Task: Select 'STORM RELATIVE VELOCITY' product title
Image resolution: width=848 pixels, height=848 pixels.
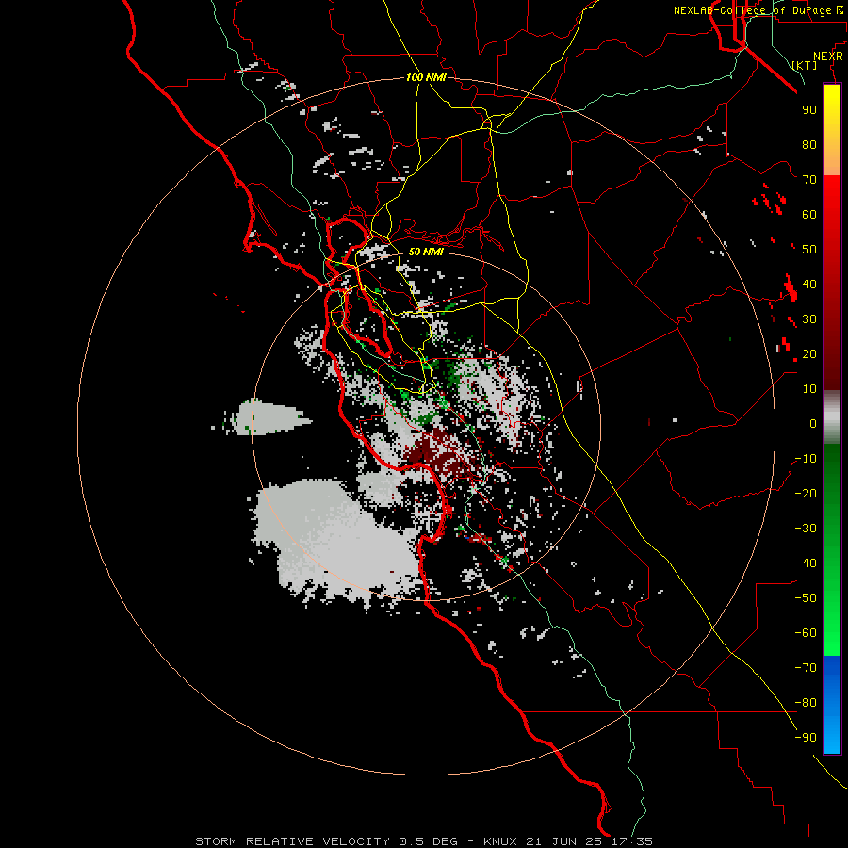Action: click(292, 841)
